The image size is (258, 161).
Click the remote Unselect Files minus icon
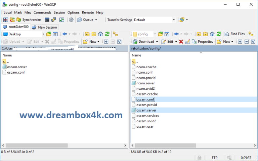pyautogui.click(x=247, y=42)
